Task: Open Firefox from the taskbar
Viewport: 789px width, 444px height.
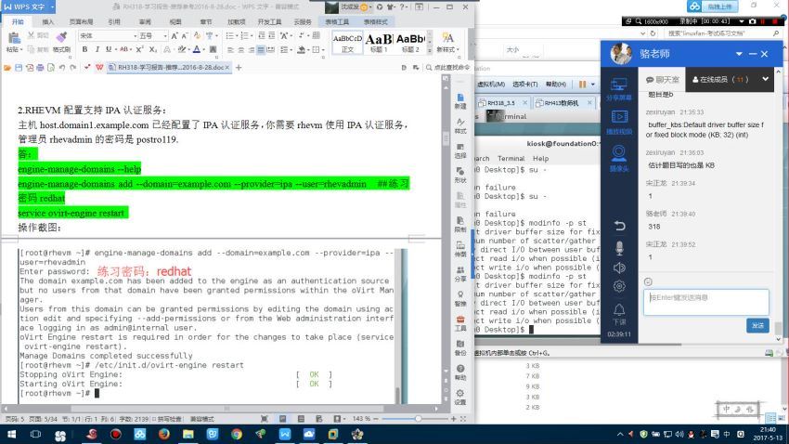Action: tap(164, 434)
